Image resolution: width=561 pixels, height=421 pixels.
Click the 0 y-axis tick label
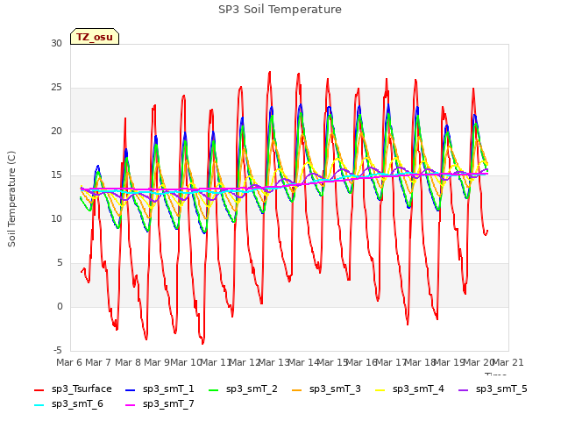[60, 306]
